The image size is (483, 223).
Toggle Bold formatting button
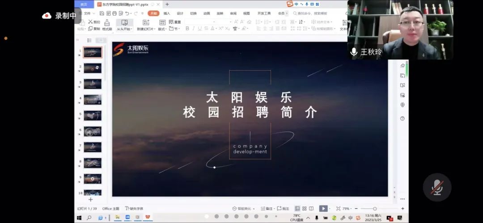(187, 28)
